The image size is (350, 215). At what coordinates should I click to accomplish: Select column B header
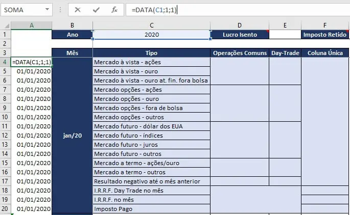point(72,25)
